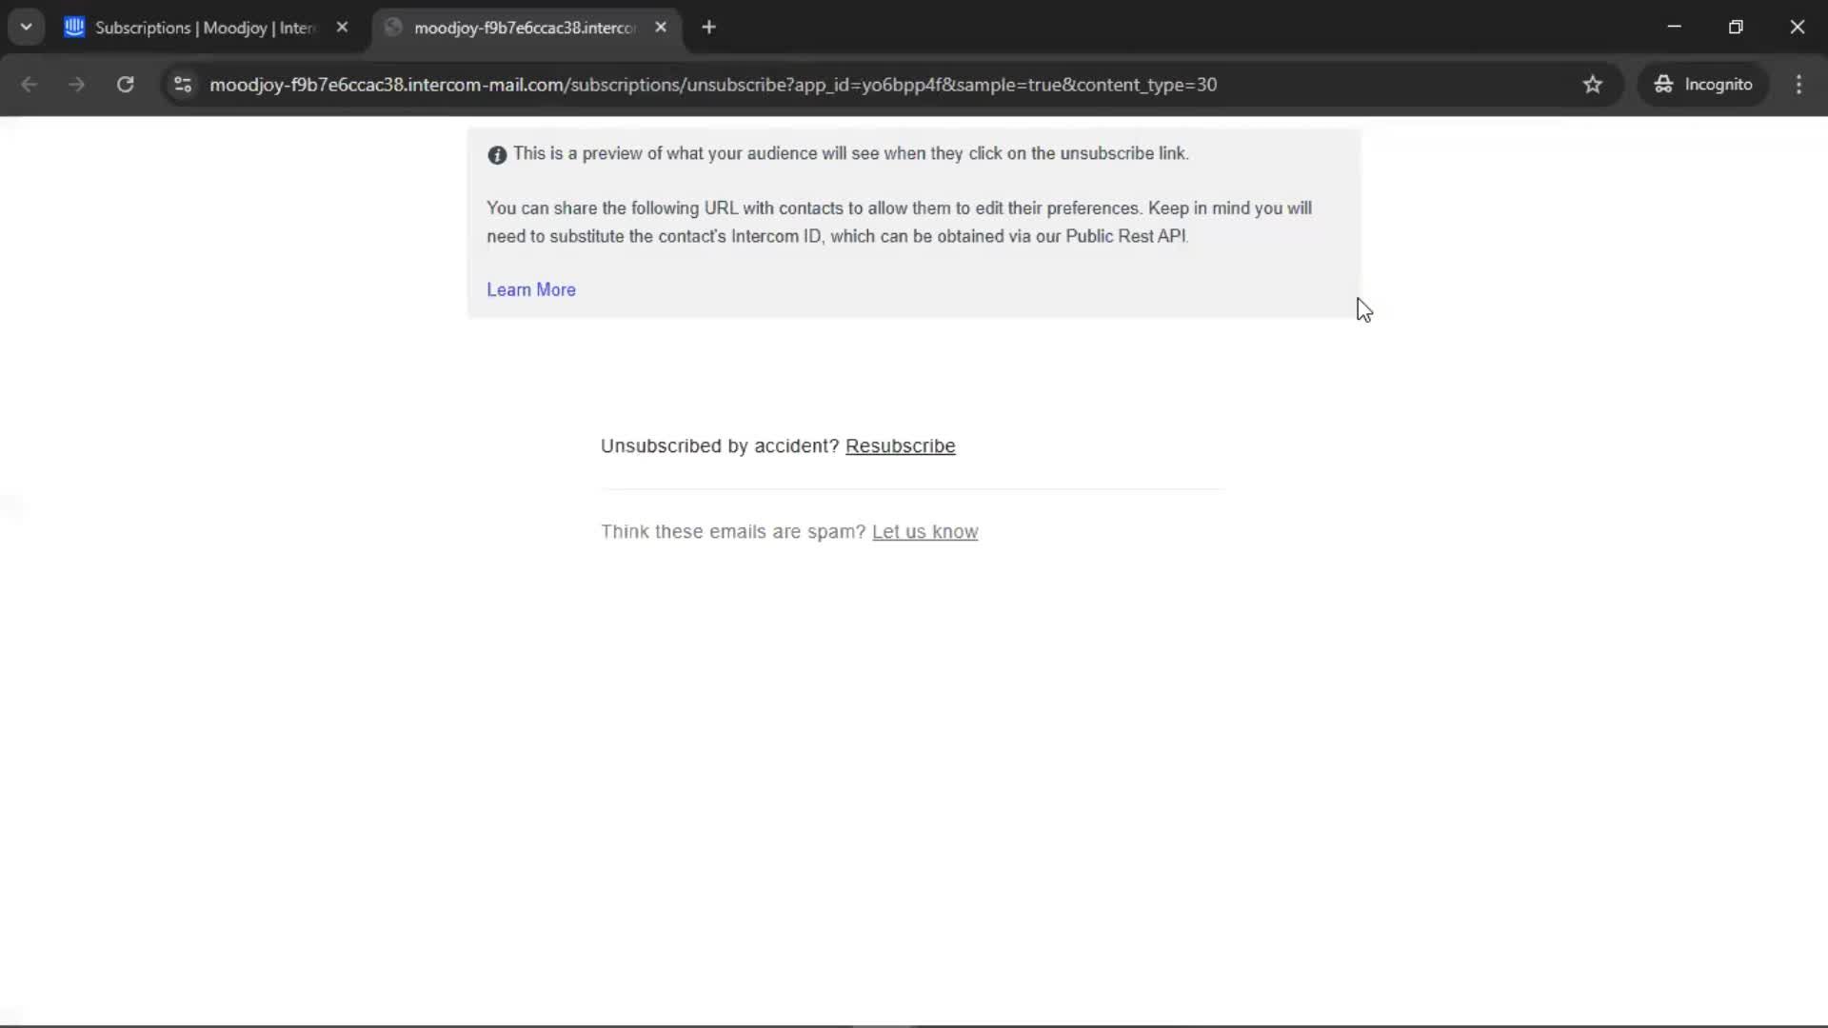This screenshot has height=1028, width=1828.
Task: Close the browser window
Action: 1797,27
